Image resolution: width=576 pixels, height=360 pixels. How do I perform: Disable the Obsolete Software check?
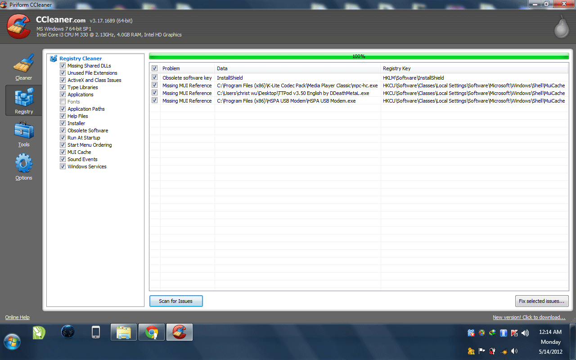tap(63, 130)
